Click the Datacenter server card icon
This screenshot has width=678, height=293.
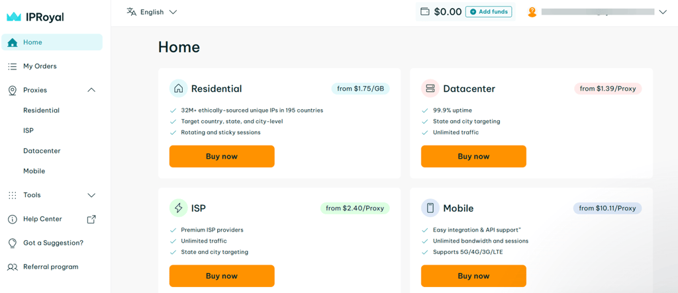click(430, 89)
